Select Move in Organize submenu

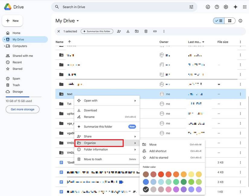(172, 144)
